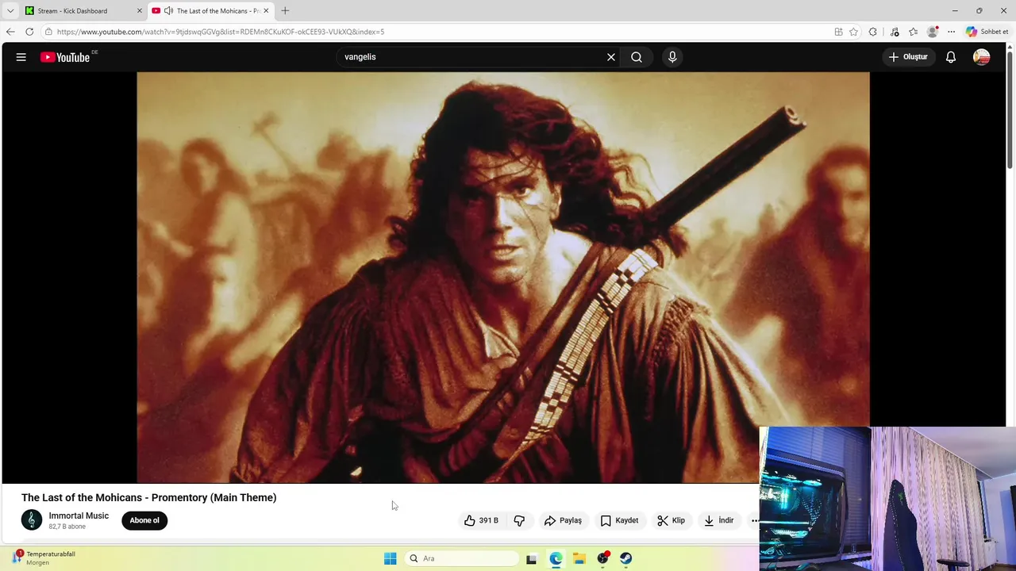This screenshot has width=1016, height=571.
Task: Click the video player to pause
Action: 503,278
